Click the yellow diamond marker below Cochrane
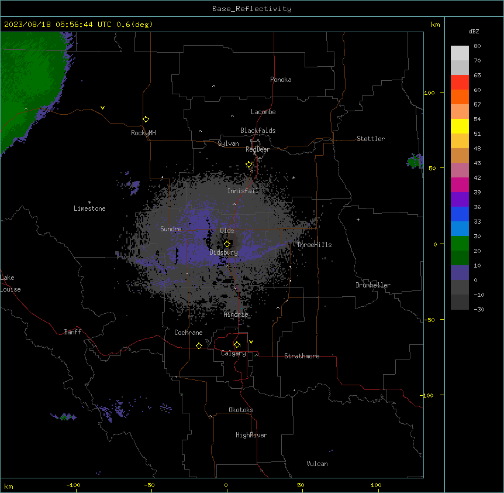Image resolution: width=504 pixels, height=493 pixels. click(199, 345)
